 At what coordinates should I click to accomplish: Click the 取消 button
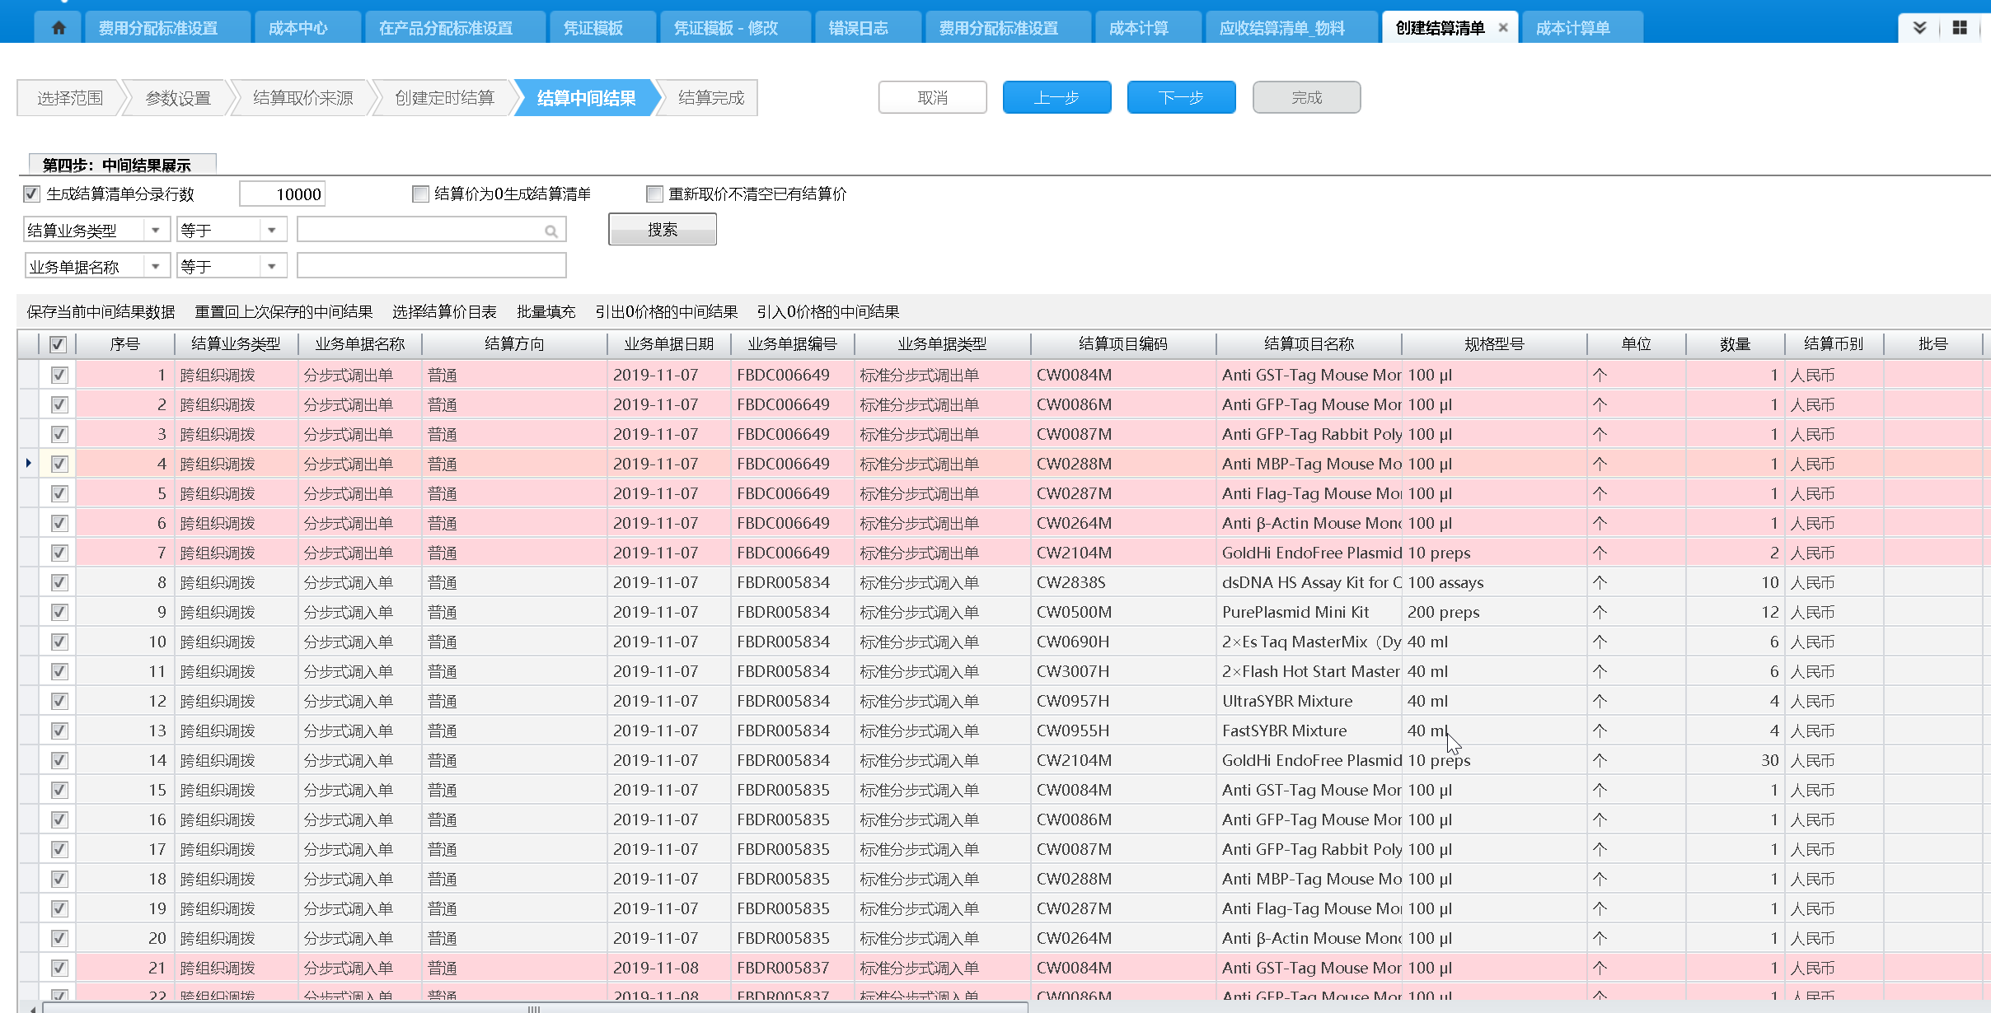933,97
